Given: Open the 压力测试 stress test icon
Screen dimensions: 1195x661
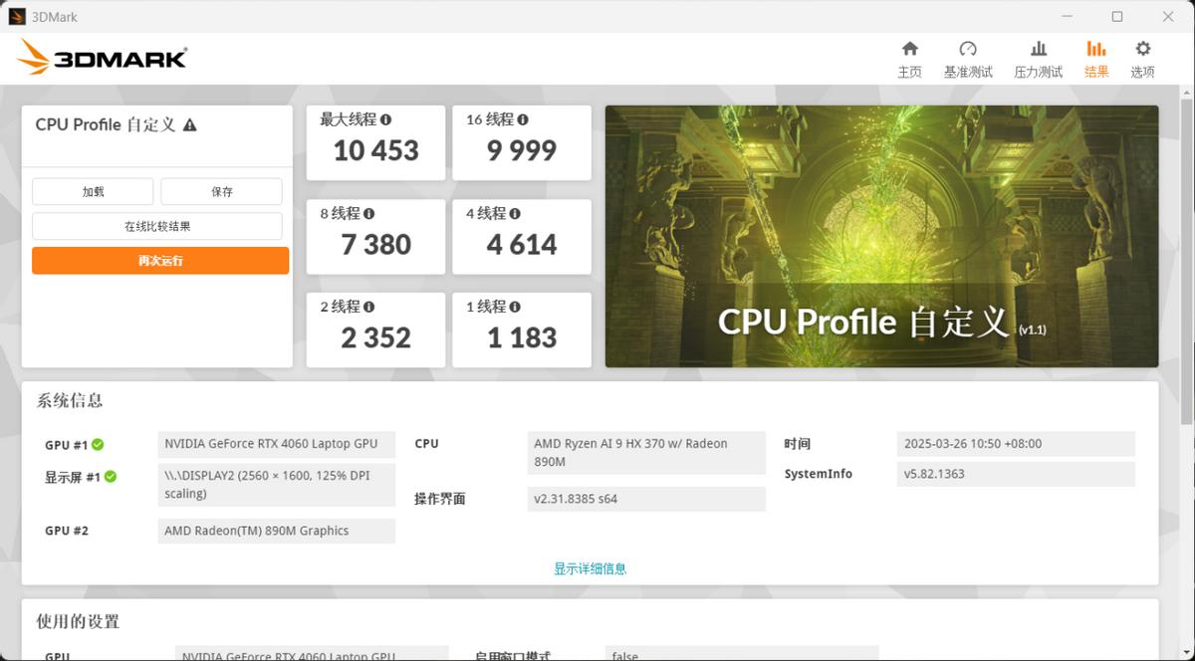Looking at the screenshot, I should (1039, 49).
